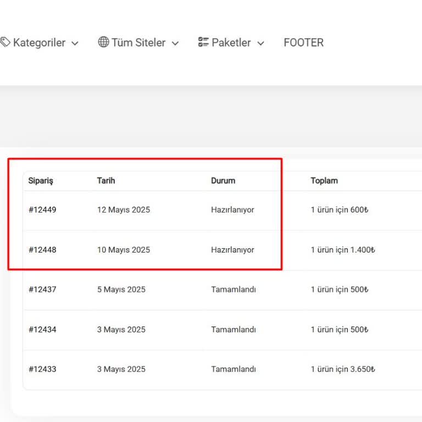Open order #12448
Screen dimensions: 422x422
click(x=42, y=250)
